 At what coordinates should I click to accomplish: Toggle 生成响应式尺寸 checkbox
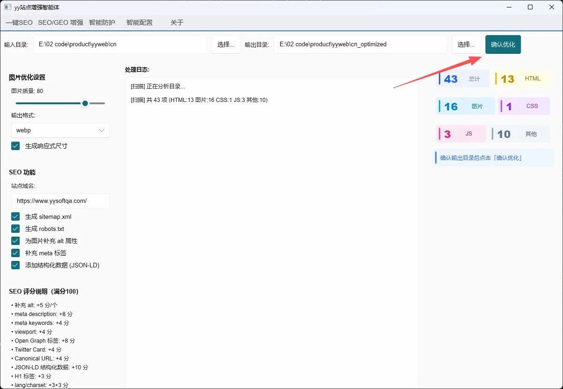pos(15,146)
